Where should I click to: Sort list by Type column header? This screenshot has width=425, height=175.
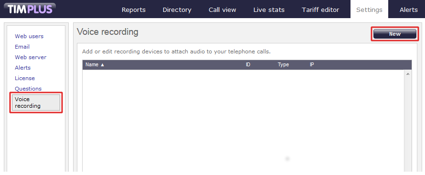point(283,65)
